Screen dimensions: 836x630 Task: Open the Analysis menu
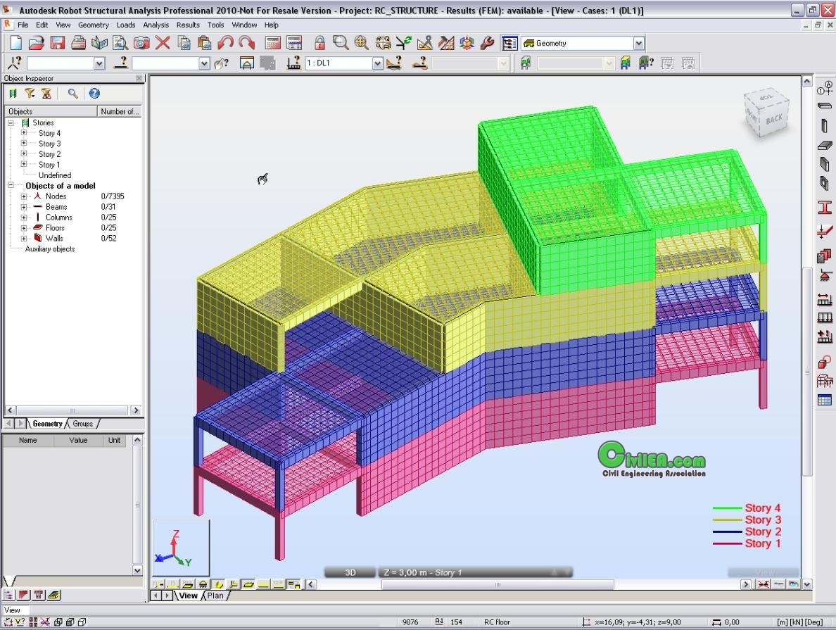[156, 25]
